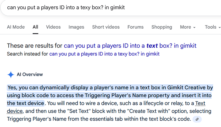Click the AI Overview heading label
This screenshot has height=127, width=221.
click(30, 74)
